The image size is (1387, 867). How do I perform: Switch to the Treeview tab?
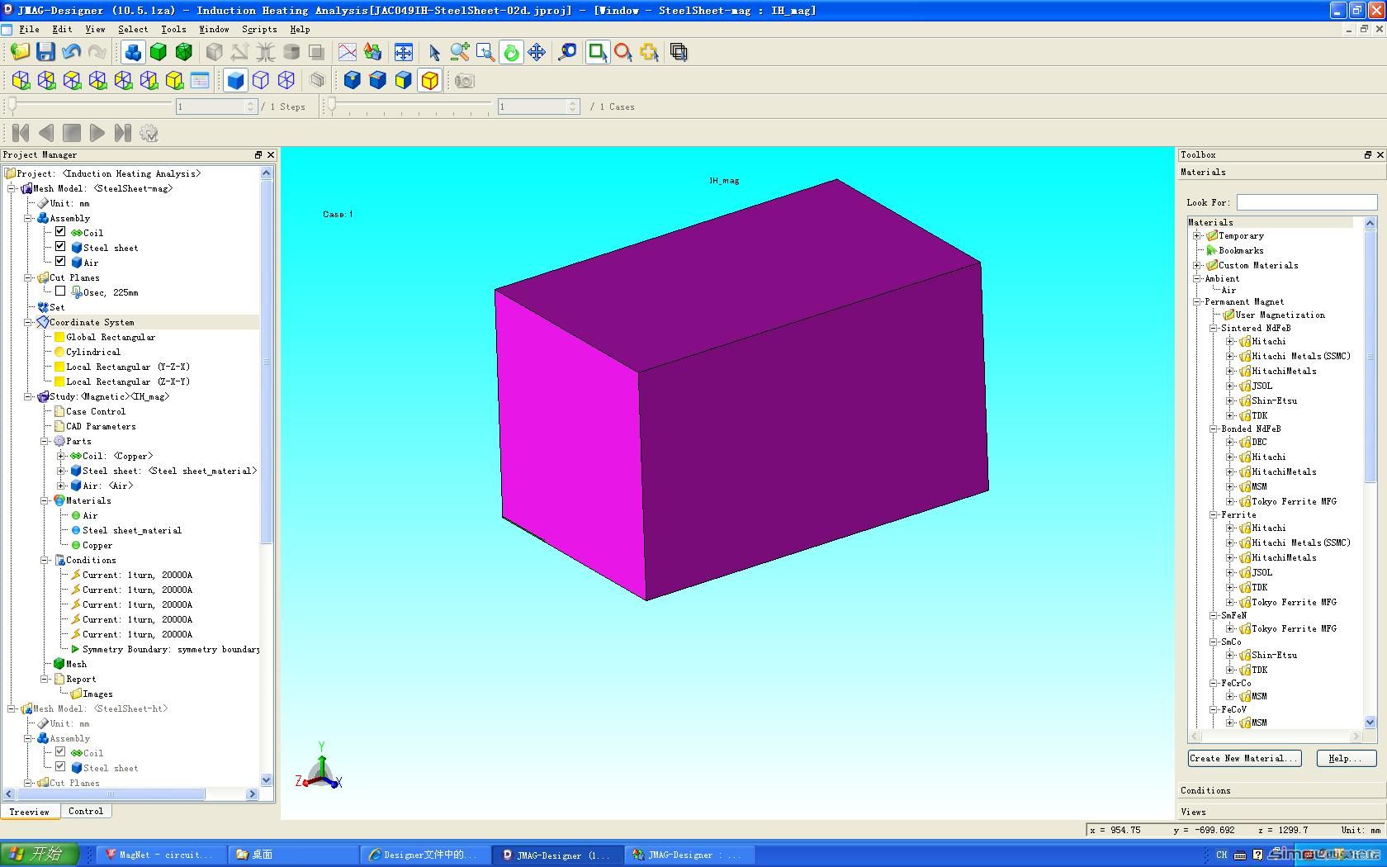point(30,812)
